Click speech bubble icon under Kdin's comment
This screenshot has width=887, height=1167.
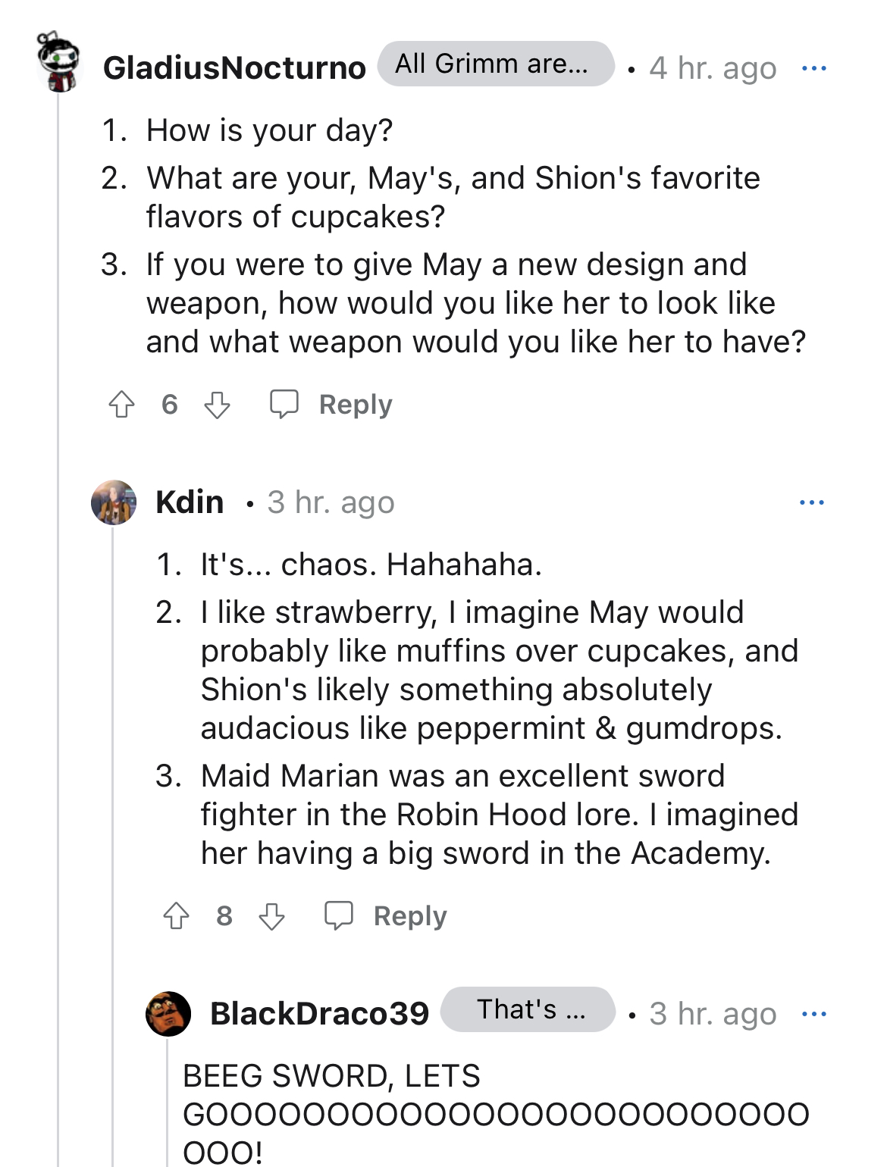[x=339, y=916]
